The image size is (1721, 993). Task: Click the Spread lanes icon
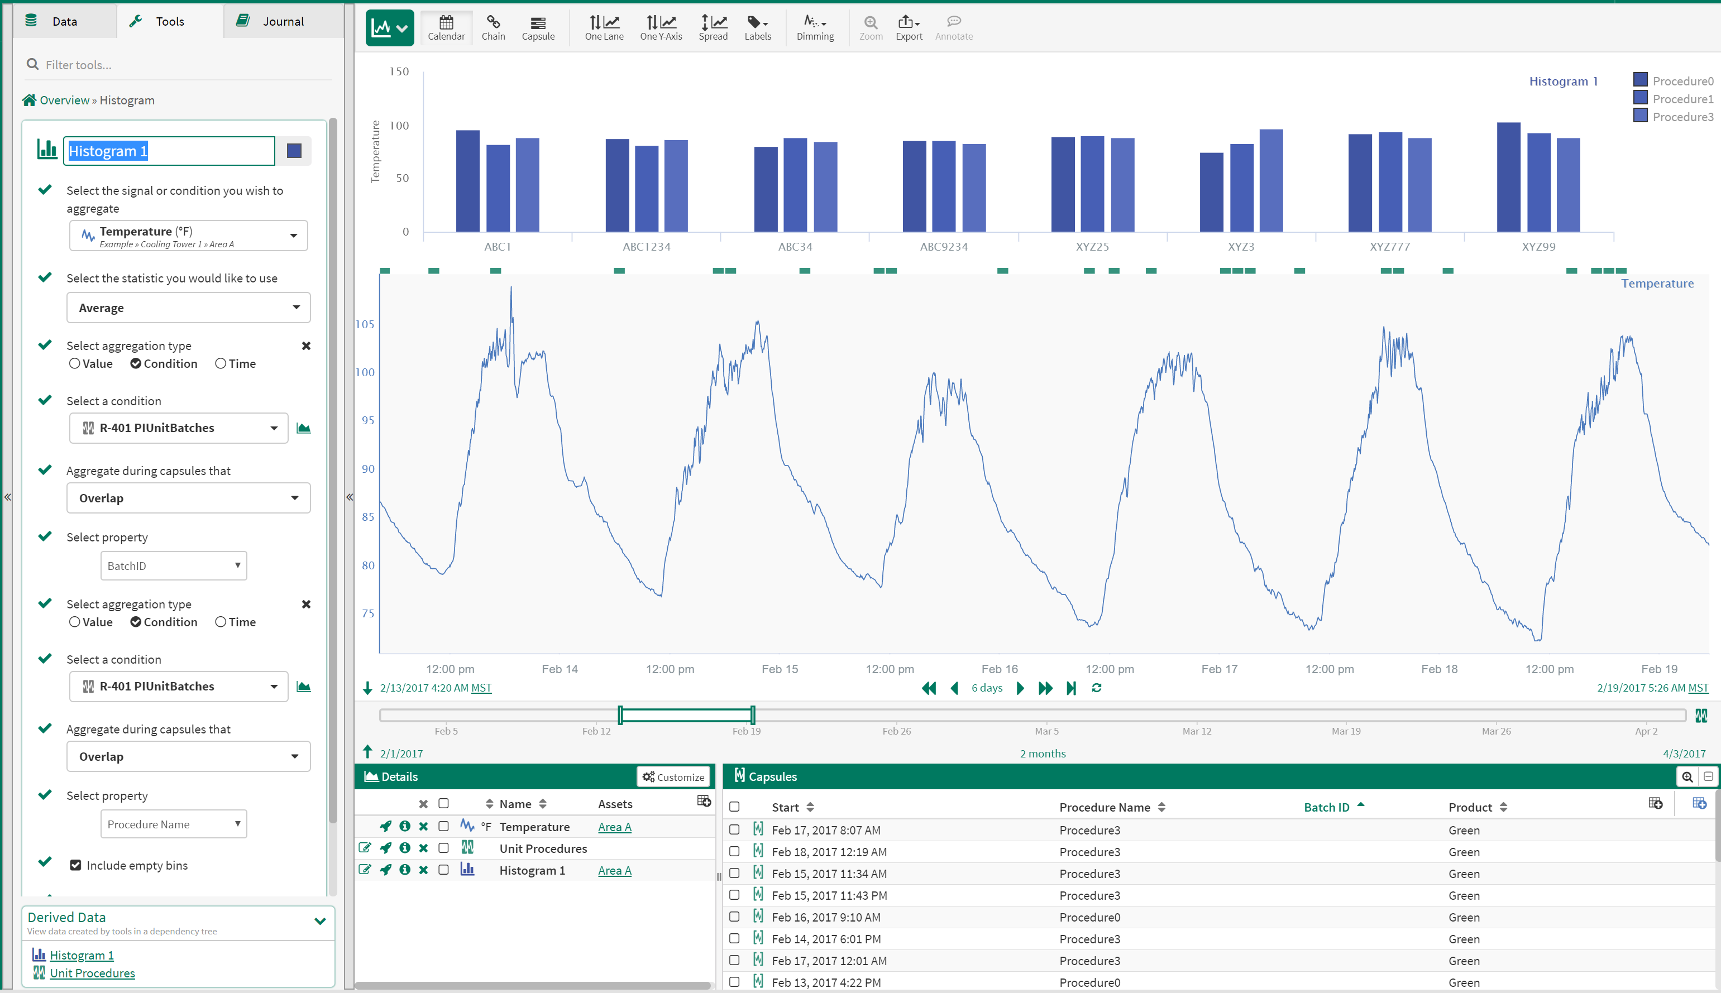click(x=713, y=27)
